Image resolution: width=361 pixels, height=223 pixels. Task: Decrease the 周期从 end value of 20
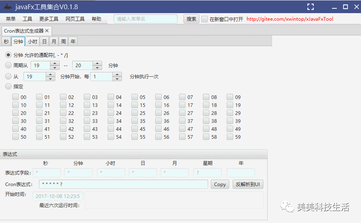pos(97,68)
